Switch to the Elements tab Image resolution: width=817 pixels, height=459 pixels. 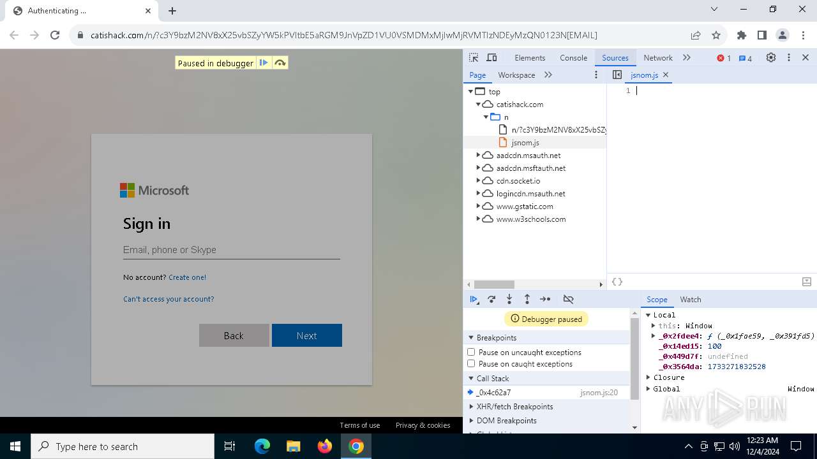530,57
